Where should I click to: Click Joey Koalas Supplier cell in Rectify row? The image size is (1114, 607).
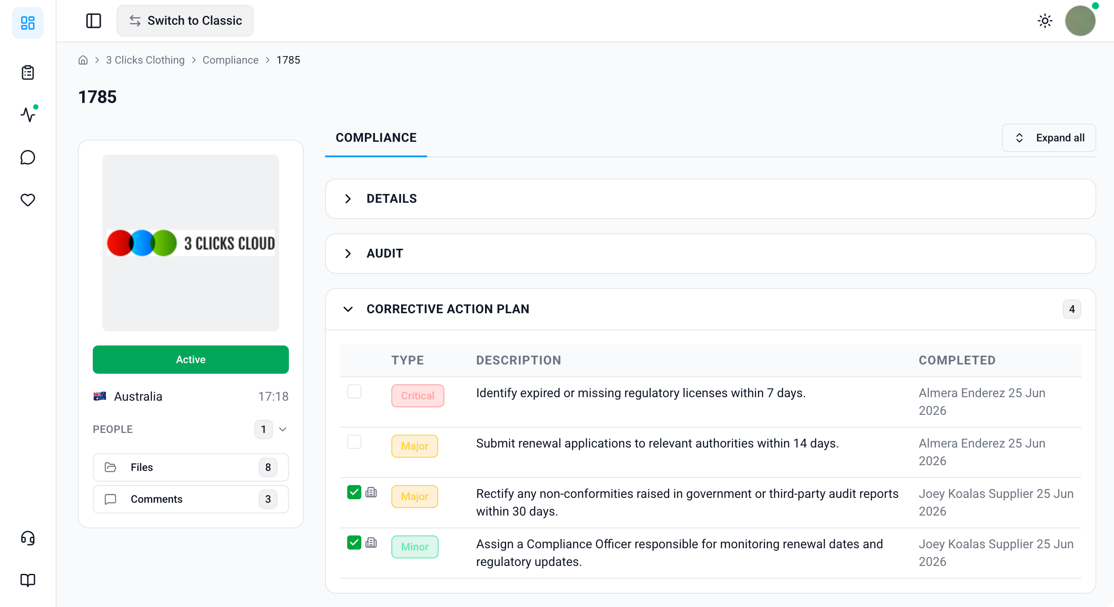click(996, 503)
